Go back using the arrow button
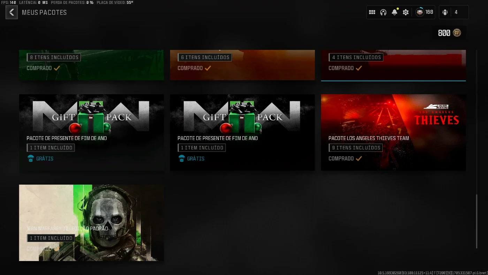 point(12,13)
